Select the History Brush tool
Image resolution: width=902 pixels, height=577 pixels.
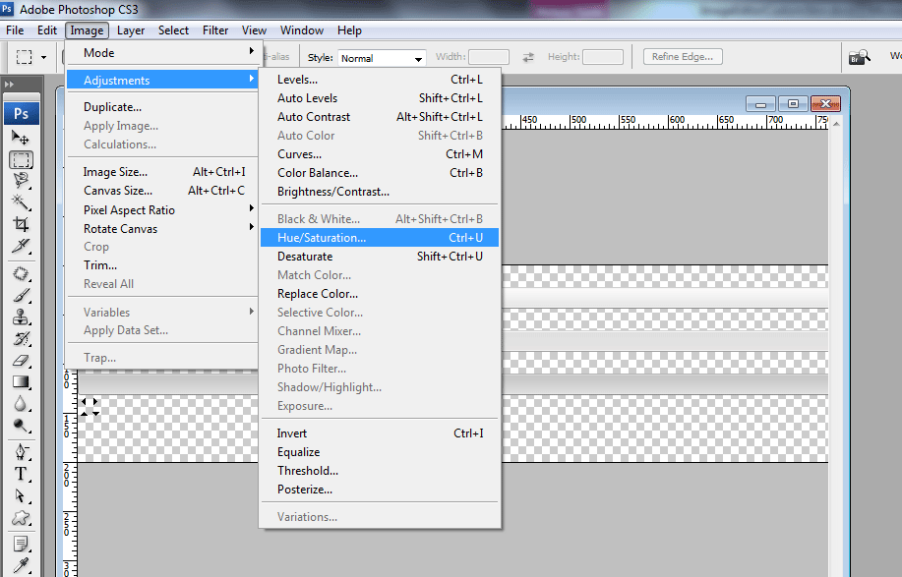pos(21,338)
